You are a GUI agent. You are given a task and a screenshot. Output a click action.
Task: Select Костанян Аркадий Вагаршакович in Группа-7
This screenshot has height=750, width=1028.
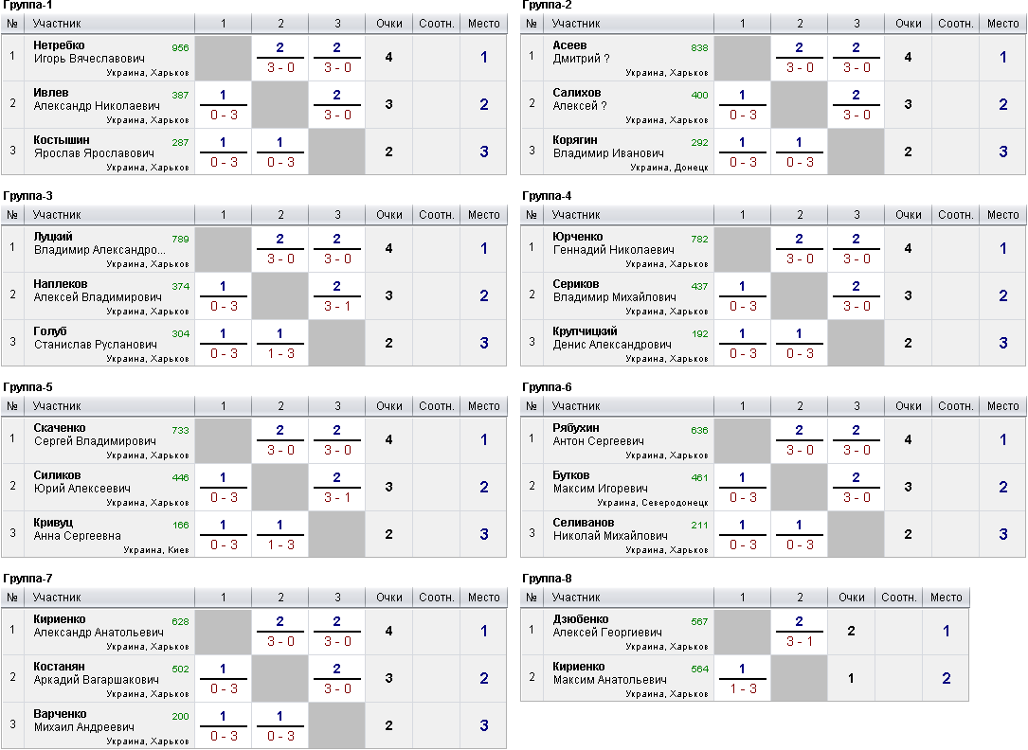point(60,667)
